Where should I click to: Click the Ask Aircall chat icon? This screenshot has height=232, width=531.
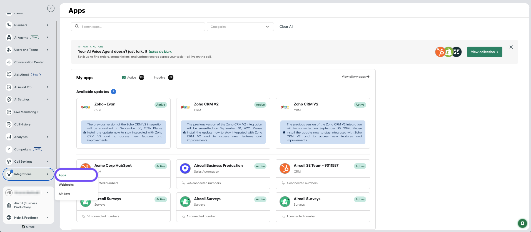click(x=9, y=75)
